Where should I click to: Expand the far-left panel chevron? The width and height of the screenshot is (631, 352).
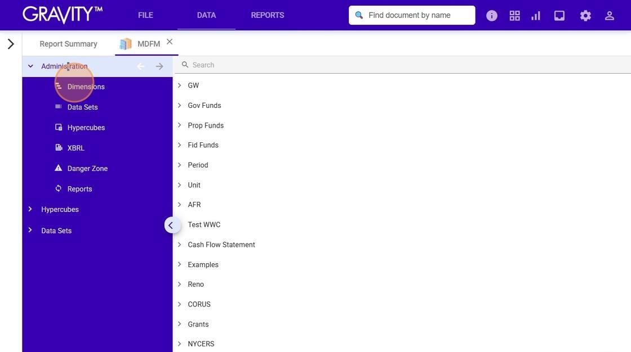(11, 44)
